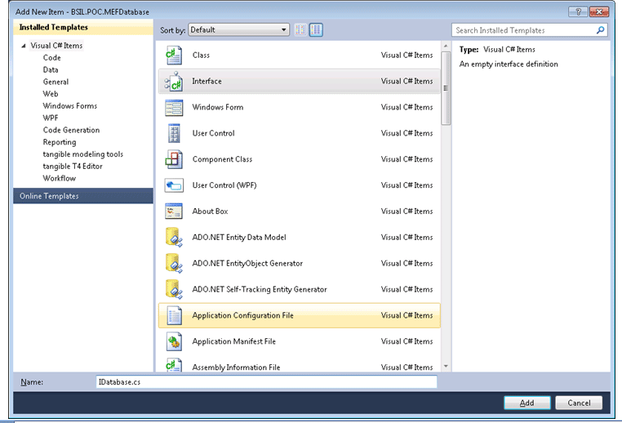Select the Interface template icon
The image size is (622, 423).
[174, 82]
